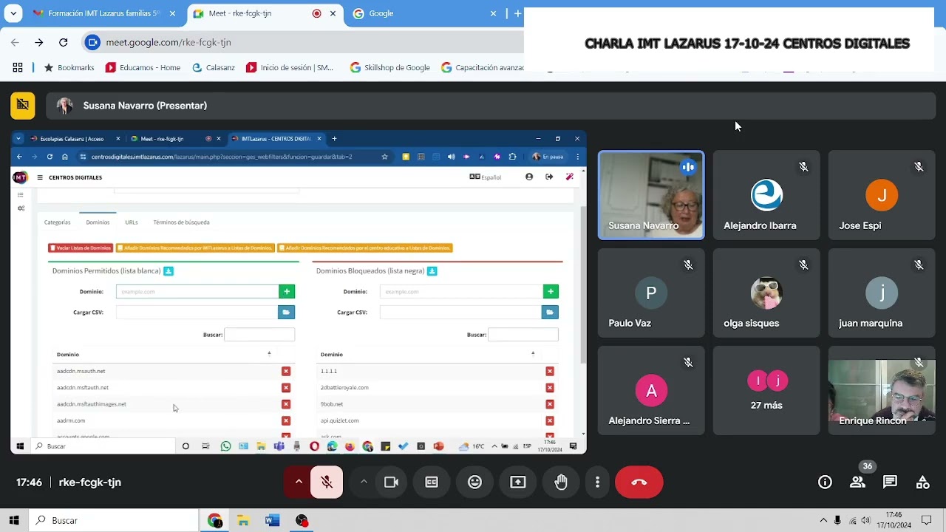The height and width of the screenshot is (532, 946).
Task: Delete aadcdn.msftauth.net from whitelist
Action: coord(286,388)
